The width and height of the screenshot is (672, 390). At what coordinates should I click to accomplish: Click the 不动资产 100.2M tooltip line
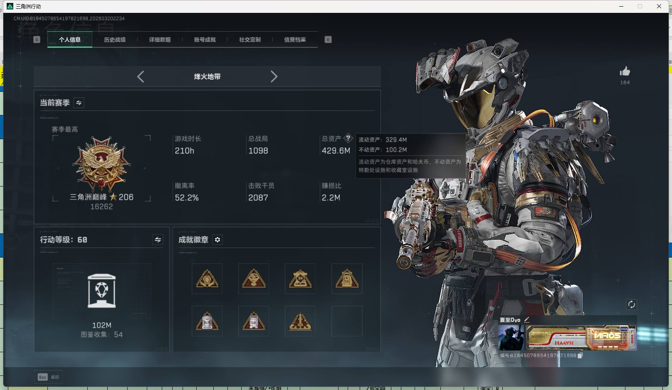(x=383, y=150)
